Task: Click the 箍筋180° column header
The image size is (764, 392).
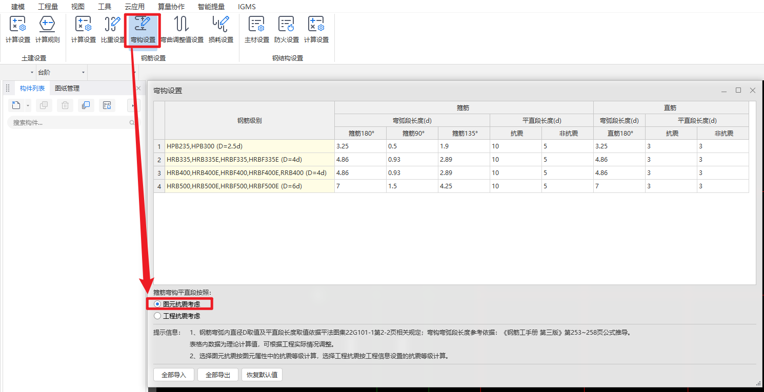Action: (x=360, y=133)
